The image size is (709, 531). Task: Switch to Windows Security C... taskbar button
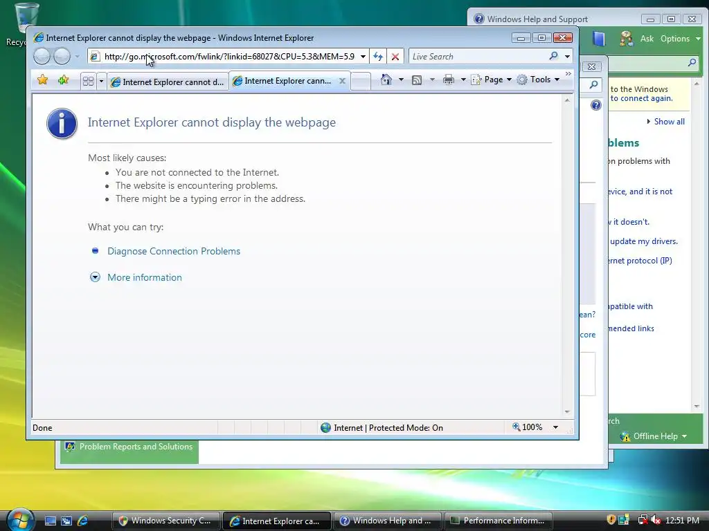click(165, 521)
